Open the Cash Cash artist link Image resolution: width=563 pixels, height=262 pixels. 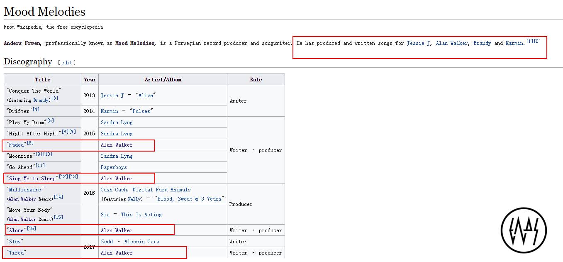click(114, 190)
